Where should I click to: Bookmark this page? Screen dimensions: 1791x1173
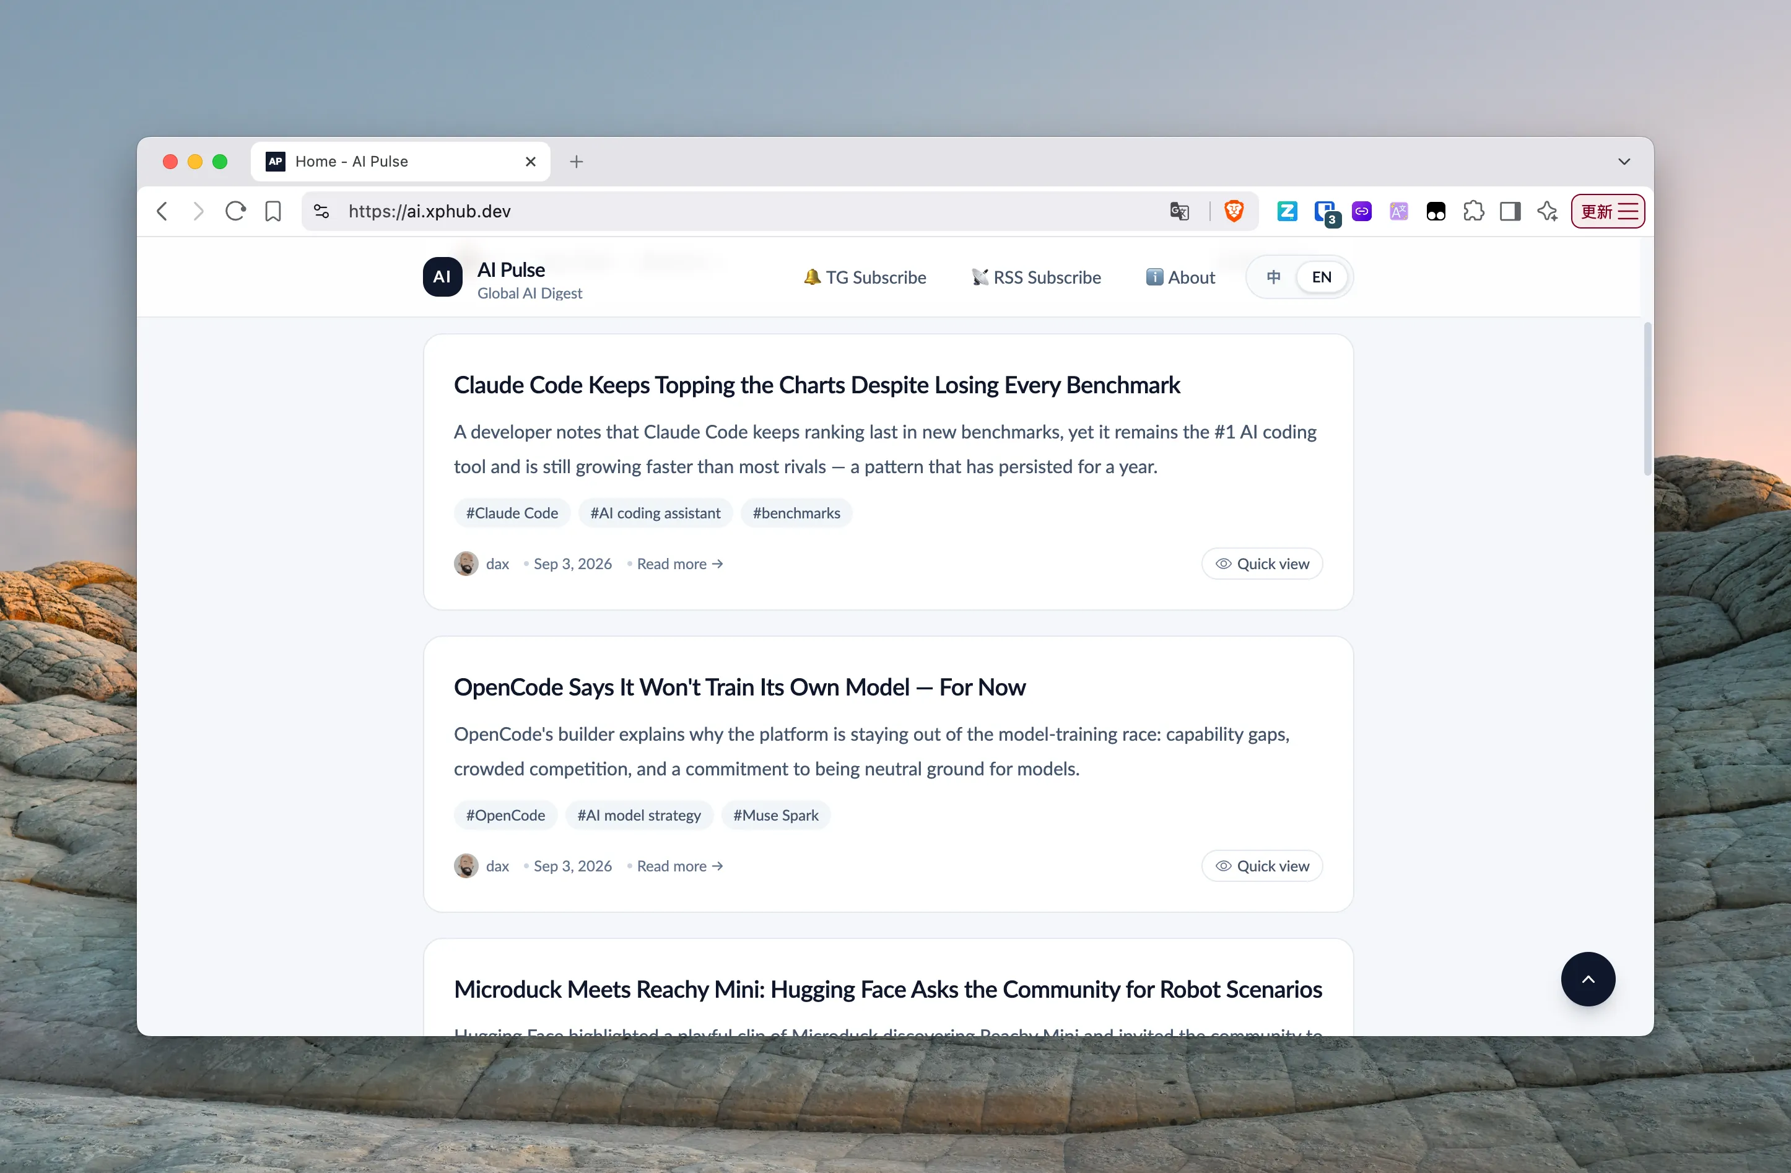tap(273, 211)
